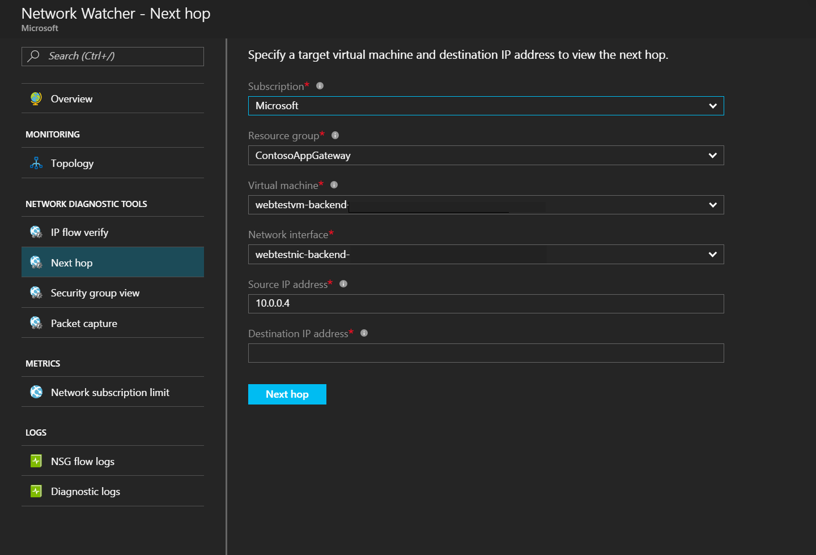The height and width of the screenshot is (555, 816).
Task: Focus the Source IP address field
Action: coord(486,304)
